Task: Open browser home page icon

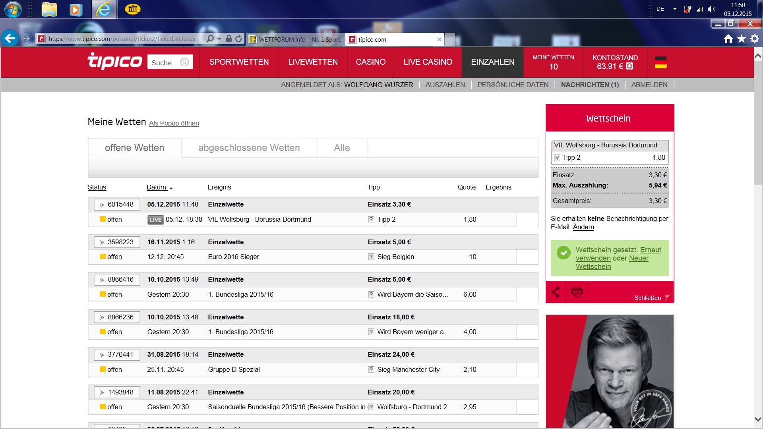Action: 728,39
